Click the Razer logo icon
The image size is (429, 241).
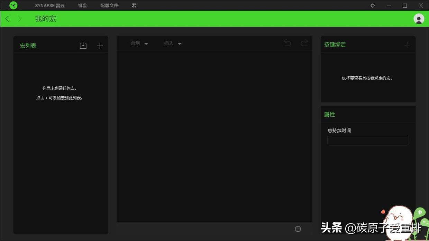point(13,6)
